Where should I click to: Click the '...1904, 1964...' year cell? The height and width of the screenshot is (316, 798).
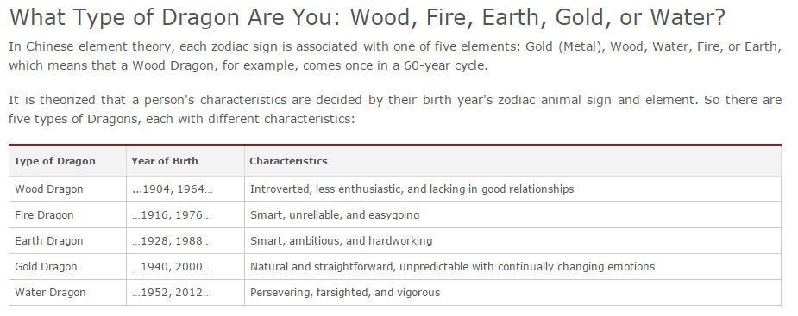coord(185,189)
